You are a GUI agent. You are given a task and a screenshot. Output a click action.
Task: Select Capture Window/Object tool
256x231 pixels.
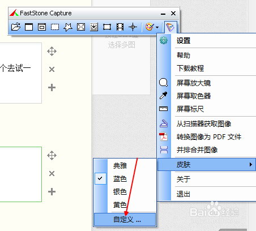[42, 27]
